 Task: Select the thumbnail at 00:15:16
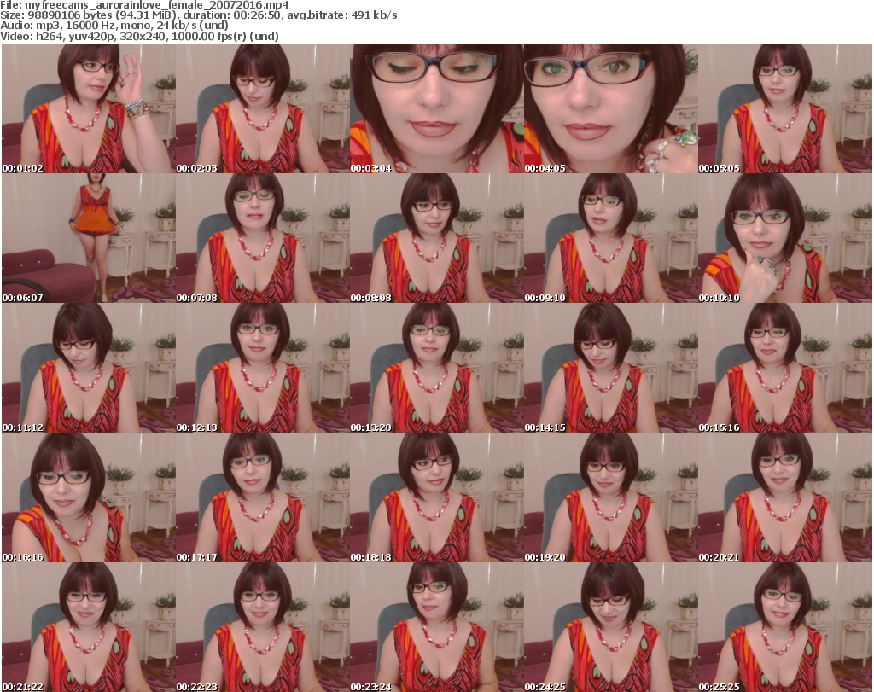[x=785, y=368]
